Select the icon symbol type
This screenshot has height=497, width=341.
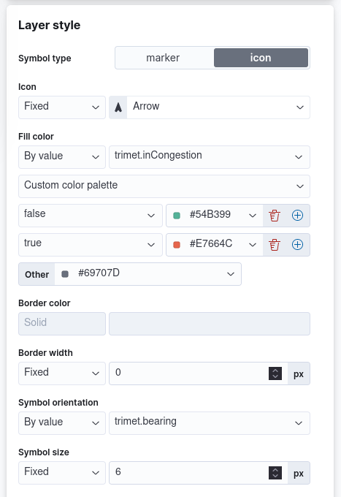tap(261, 58)
